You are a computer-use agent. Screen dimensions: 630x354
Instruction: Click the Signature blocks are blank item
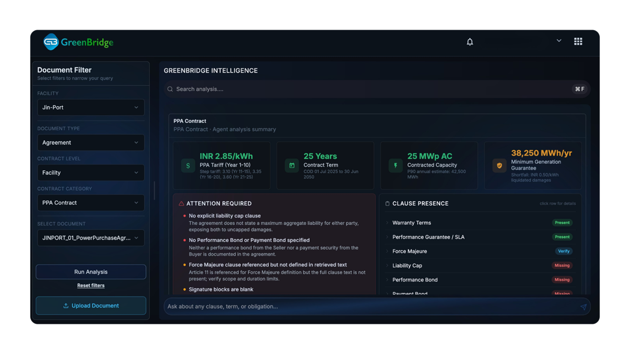[221, 289]
